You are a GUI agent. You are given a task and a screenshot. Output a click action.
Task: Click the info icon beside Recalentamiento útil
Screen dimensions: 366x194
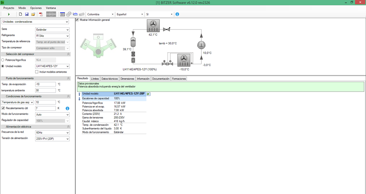[x=68, y=109]
